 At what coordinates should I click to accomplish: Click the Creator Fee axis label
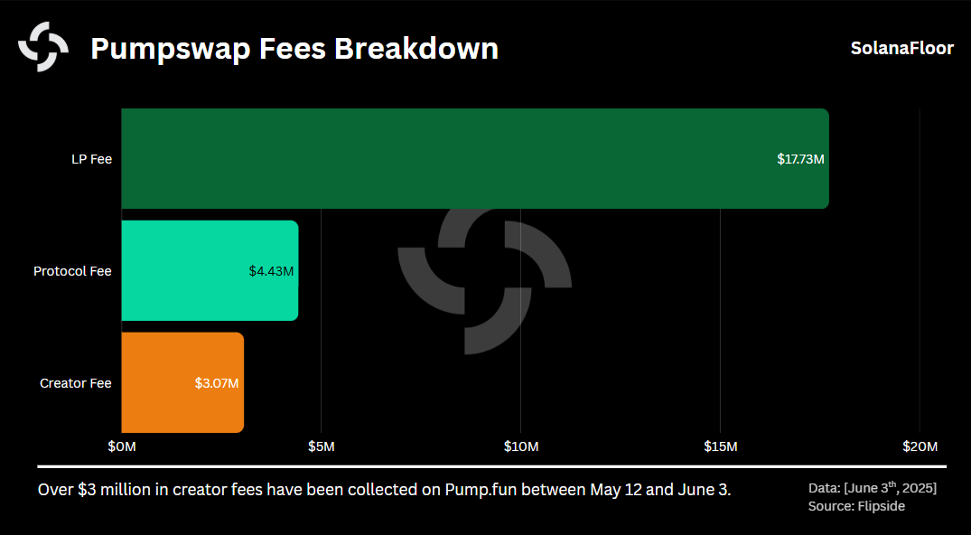76,383
